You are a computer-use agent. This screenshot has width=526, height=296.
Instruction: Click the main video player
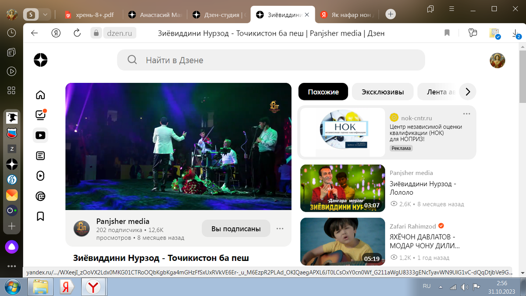point(178,146)
